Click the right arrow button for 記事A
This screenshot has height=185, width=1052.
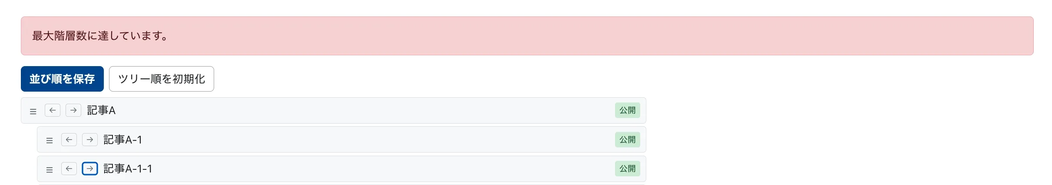[x=73, y=110]
